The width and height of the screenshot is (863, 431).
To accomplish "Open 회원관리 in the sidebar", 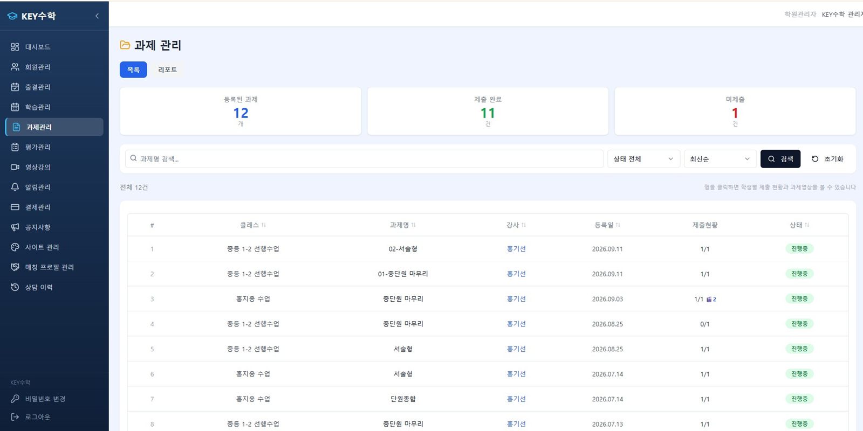I will [x=54, y=67].
